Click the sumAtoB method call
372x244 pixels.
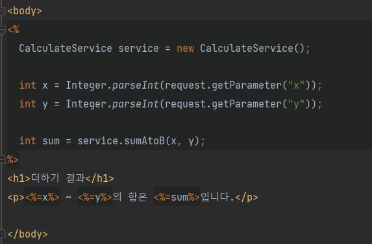point(144,141)
